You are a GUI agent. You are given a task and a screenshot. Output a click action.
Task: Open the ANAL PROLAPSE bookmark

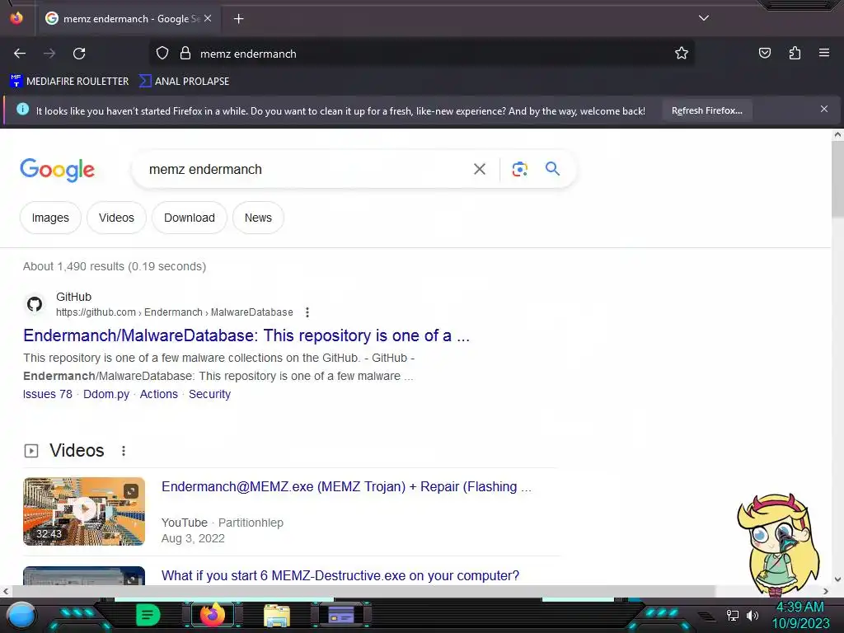click(184, 82)
